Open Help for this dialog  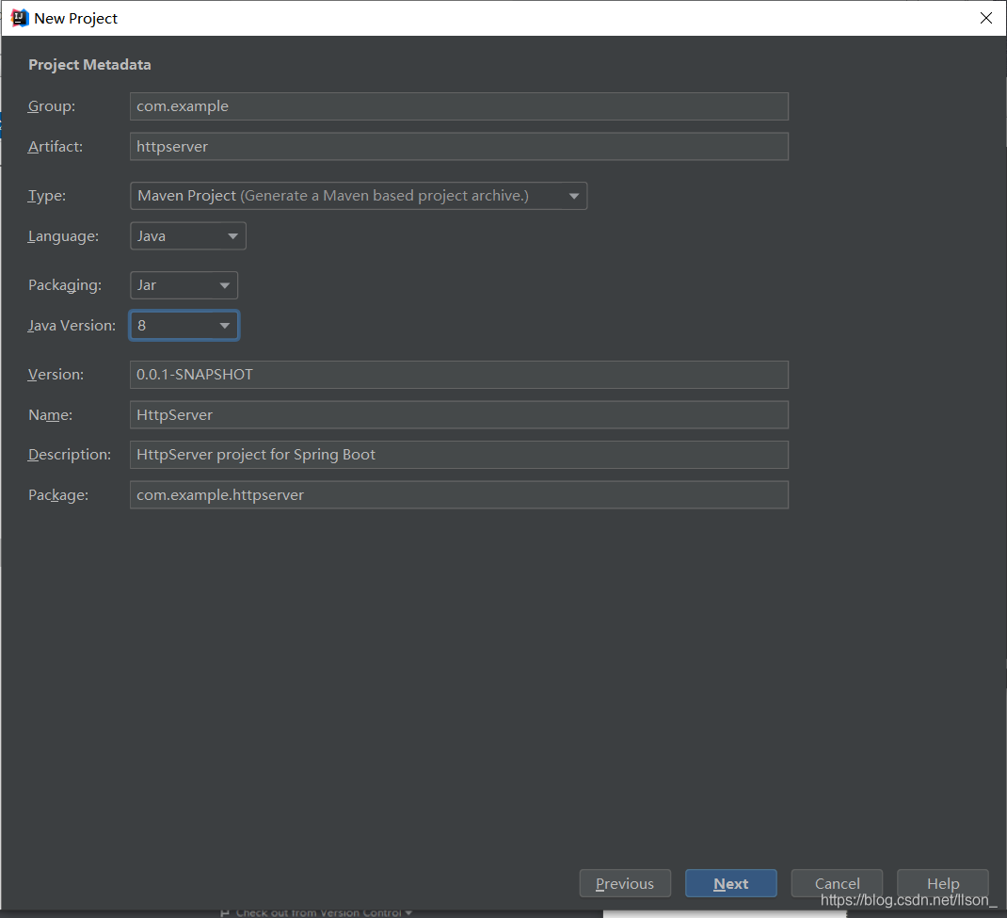pyautogui.click(x=942, y=883)
